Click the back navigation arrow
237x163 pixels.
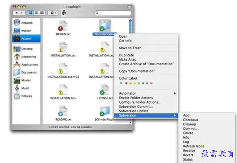(16, 13)
